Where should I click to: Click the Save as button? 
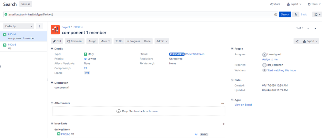click(26, 4)
